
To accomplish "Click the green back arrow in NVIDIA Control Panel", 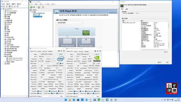I will (31, 7).
